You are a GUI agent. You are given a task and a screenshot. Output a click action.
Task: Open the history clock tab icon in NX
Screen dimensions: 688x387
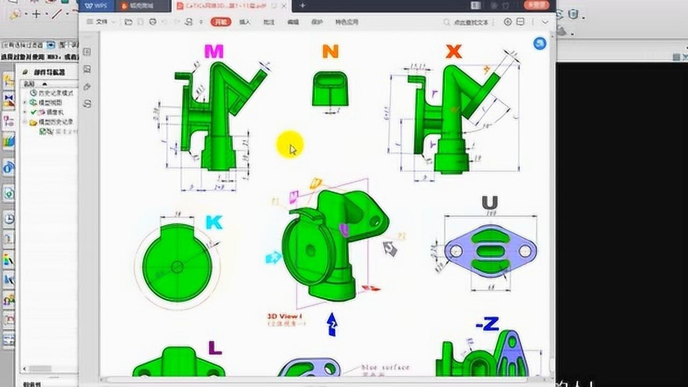(x=9, y=219)
